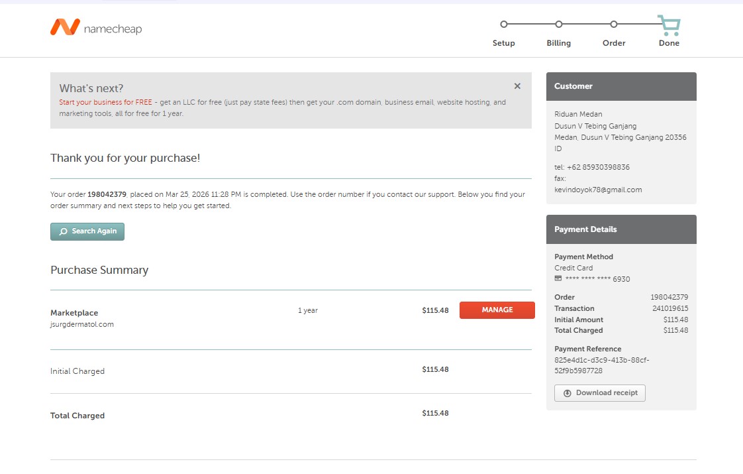Click the credit card icon
This screenshot has width=743, height=474.
point(558,279)
